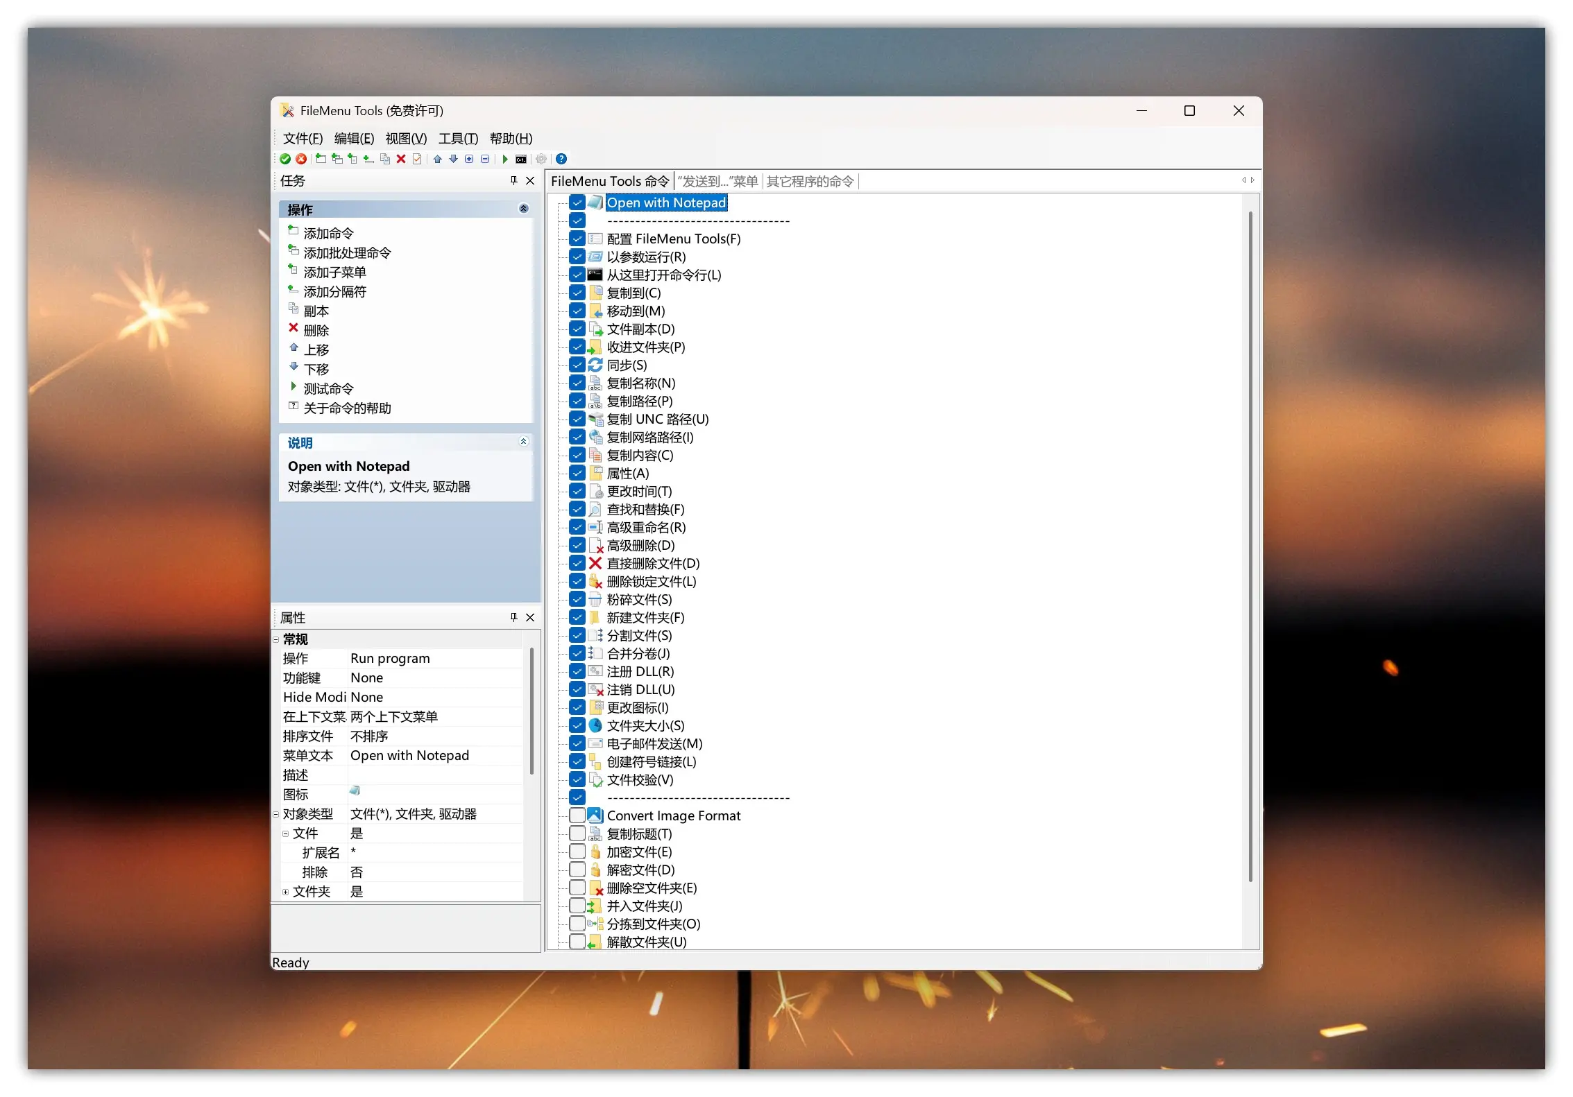Screen dimensions: 1573x1097
Task: Collapse the 常规 property group
Action: tap(276, 639)
